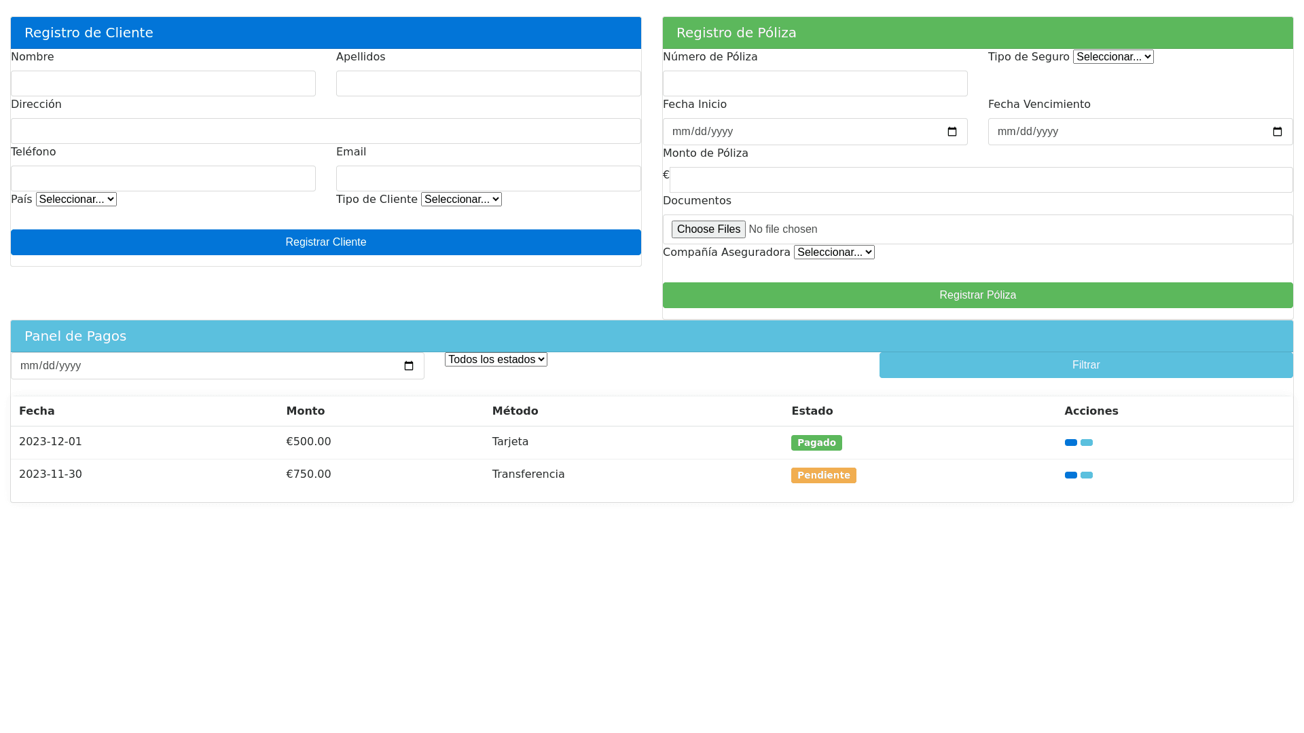Click dark blue action button in Pagado row

(x=1070, y=443)
